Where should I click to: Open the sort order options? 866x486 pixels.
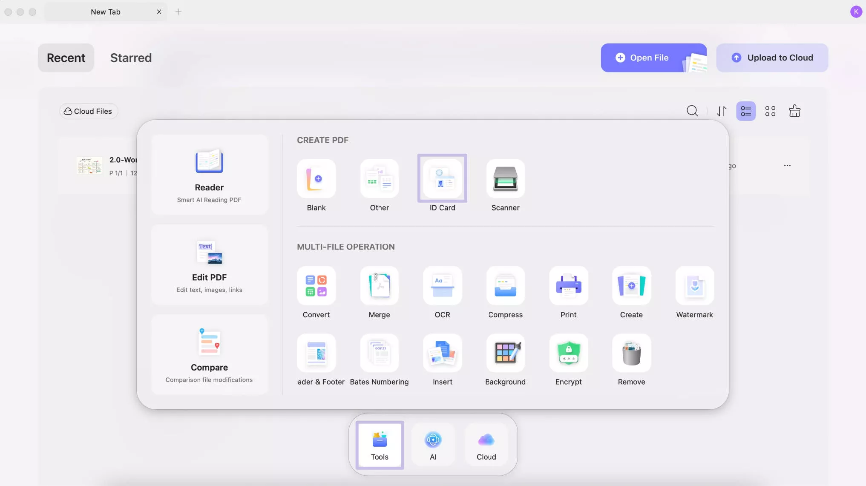[x=722, y=111]
